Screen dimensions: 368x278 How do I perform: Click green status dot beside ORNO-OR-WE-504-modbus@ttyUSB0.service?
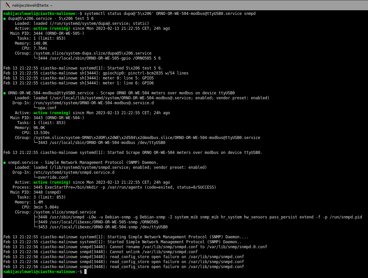pyautogui.click(x=5, y=93)
